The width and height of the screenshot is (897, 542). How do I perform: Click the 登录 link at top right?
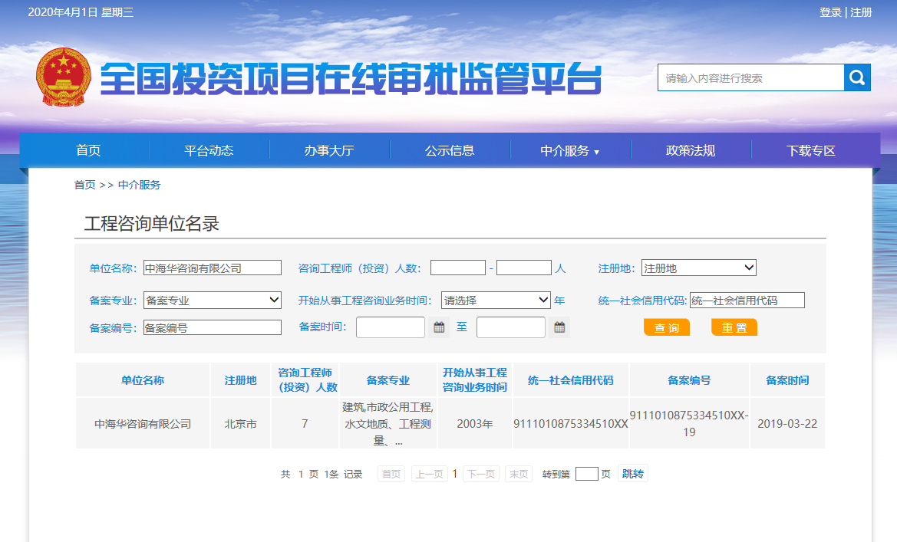click(x=830, y=12)
